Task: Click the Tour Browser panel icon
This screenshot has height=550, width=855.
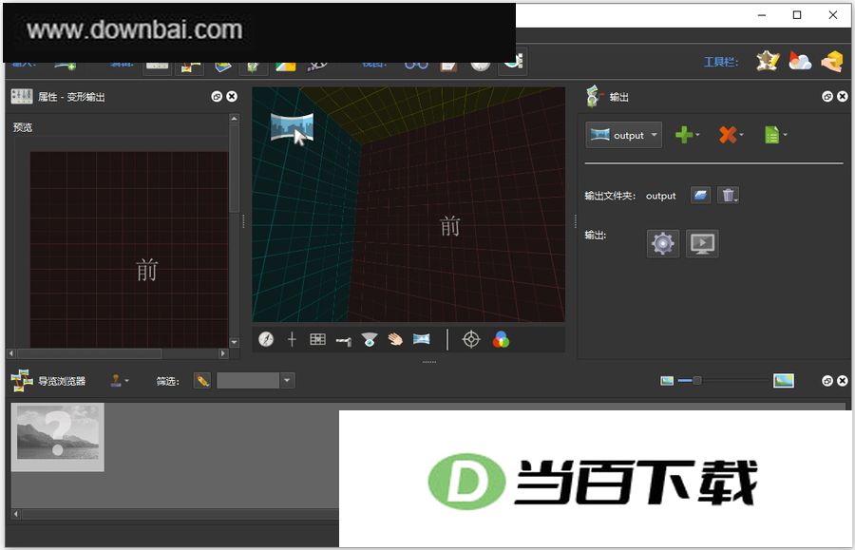Action: pyautogui.click(x=22, y=380)
